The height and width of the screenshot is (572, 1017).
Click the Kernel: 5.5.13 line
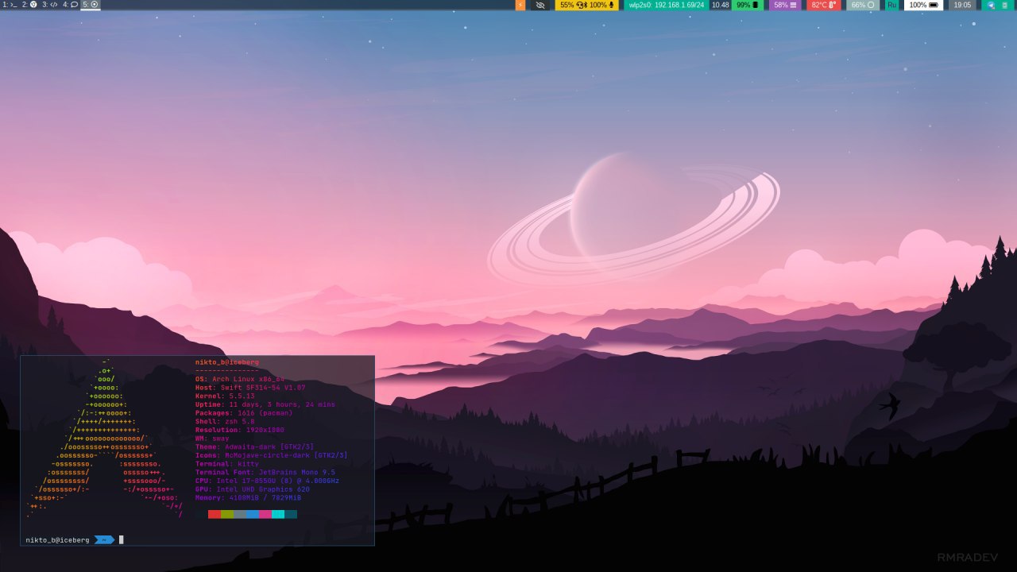tap(225, 396)
